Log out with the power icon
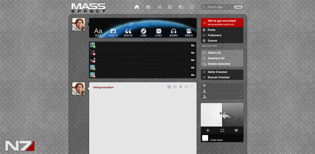Screen dimensions: 315x154 coord(192,7)
